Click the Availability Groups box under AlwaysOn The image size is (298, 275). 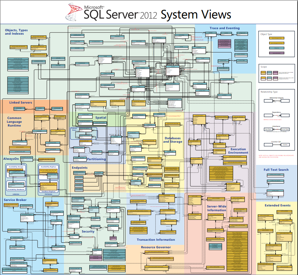(16, 167)
